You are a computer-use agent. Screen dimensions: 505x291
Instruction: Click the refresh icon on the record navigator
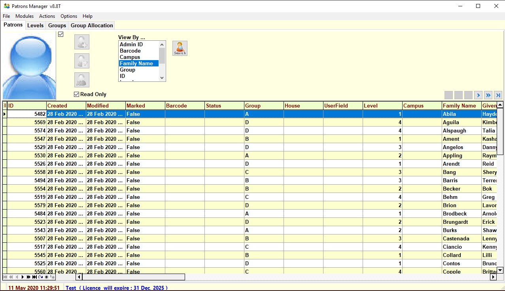click(x=40, y=277)
